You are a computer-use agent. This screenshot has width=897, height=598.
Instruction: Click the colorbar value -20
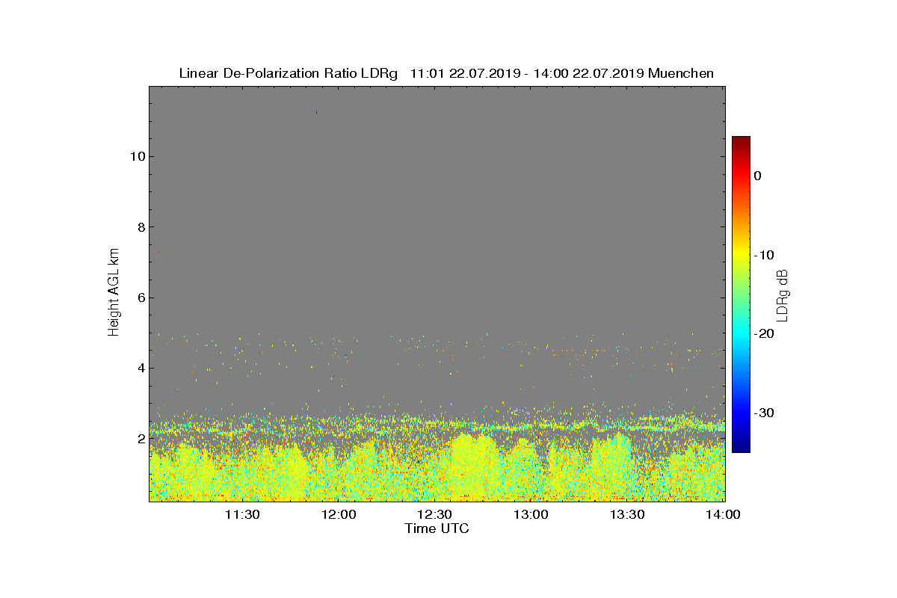pyautogui.click(x=763, y=334)
